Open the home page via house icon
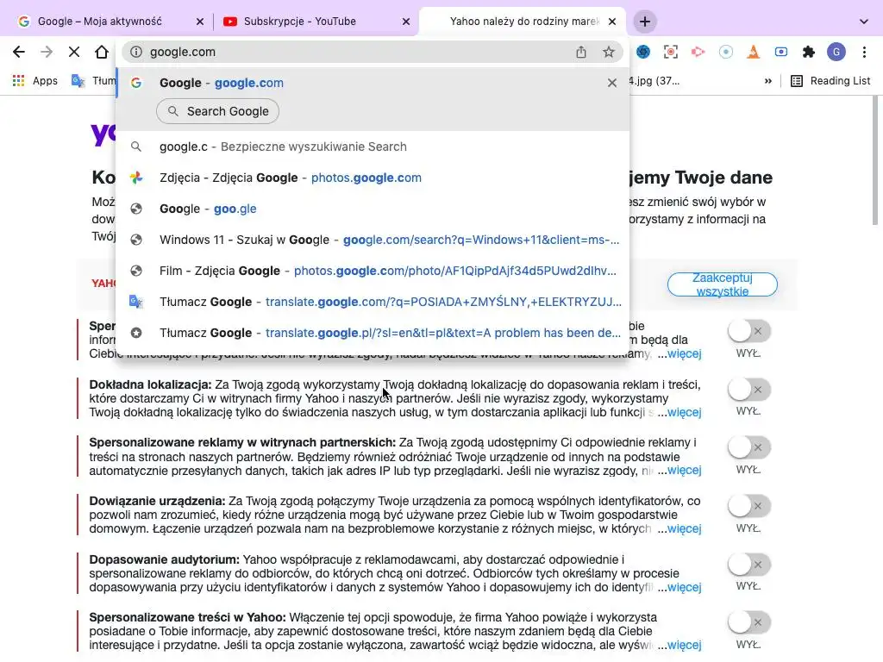Viewport: 883px width, 662px height. pos(102,52)
